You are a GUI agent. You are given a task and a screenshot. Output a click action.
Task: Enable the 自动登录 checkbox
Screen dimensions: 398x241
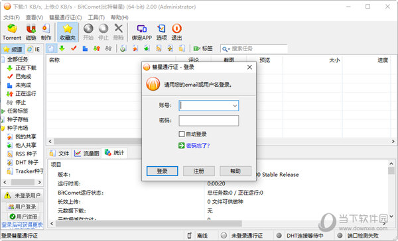(182, 134)
